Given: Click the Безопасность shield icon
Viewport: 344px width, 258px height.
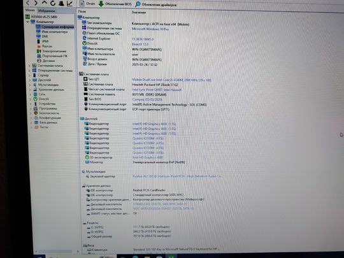Looking at the screenshot, I should (36, 113).
